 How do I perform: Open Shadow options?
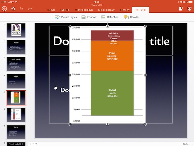tap(89, 17)
